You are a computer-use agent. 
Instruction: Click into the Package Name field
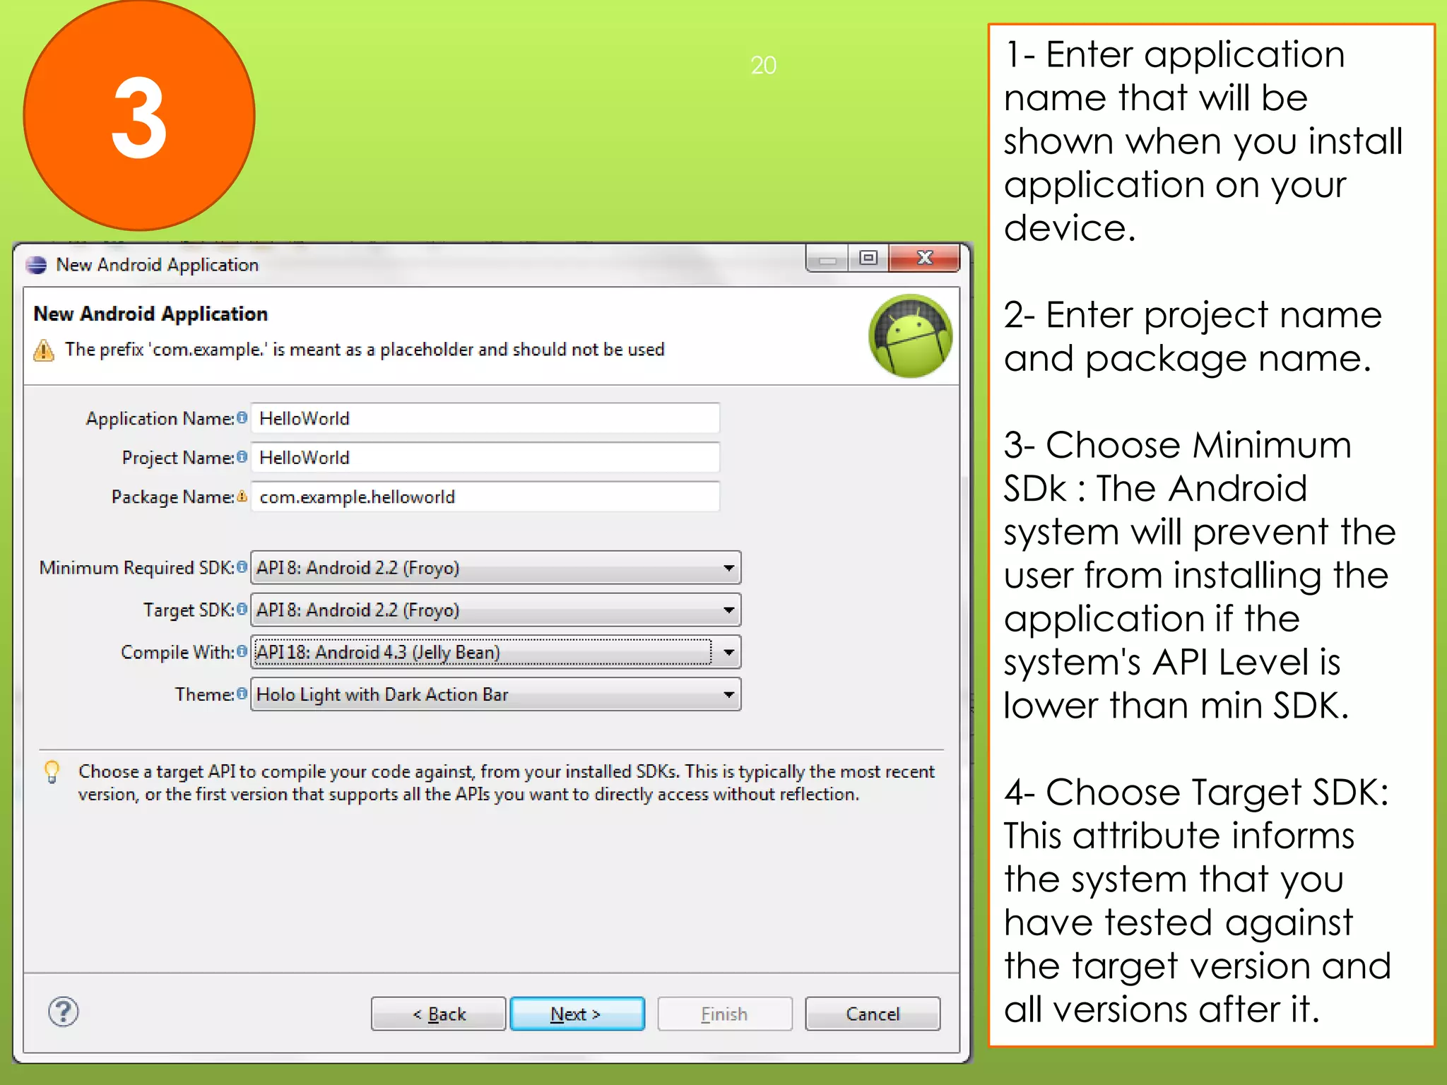pos(485,497)
